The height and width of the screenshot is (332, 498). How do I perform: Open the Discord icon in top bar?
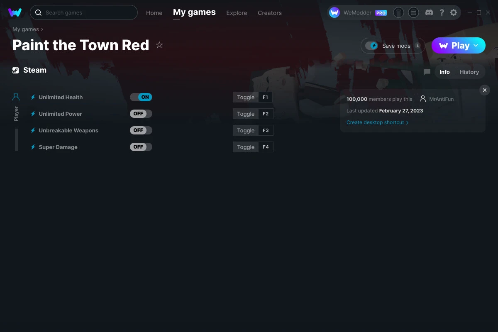429,12
